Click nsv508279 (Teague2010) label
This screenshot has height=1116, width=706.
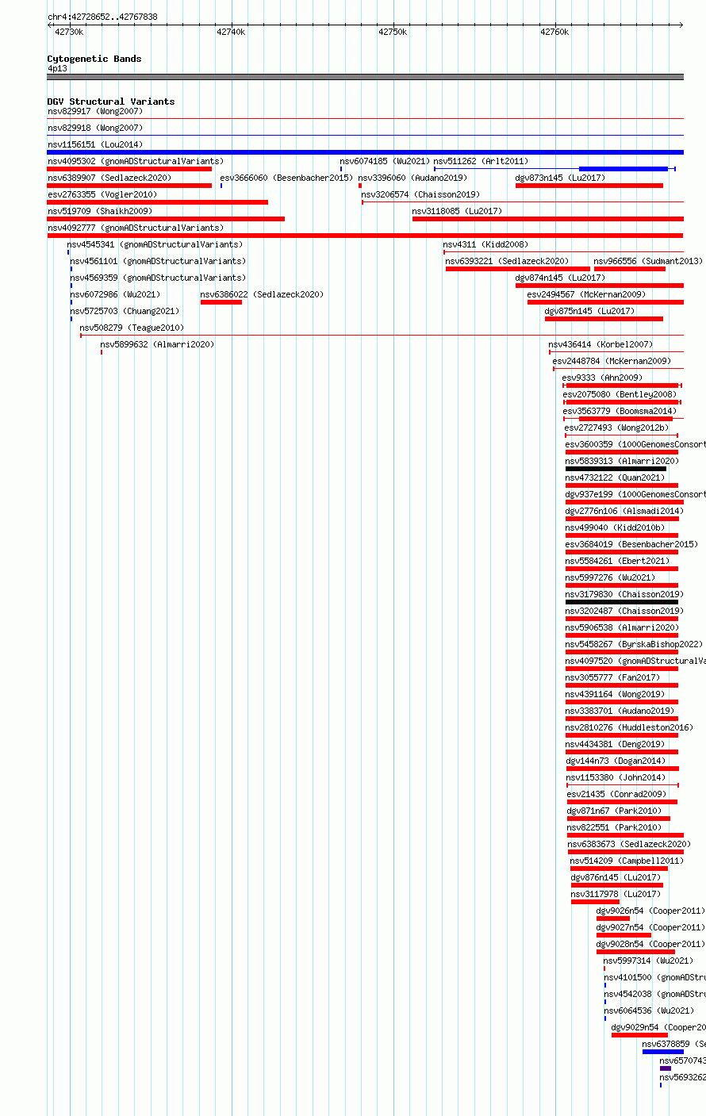pyautogui.click(x=132, y=328)
